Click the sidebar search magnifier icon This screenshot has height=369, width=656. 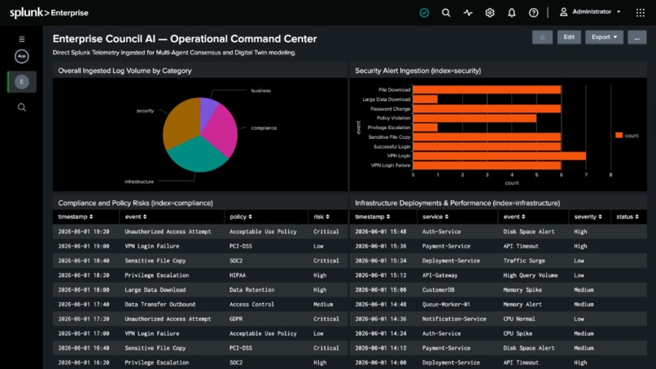pos(22,107)
